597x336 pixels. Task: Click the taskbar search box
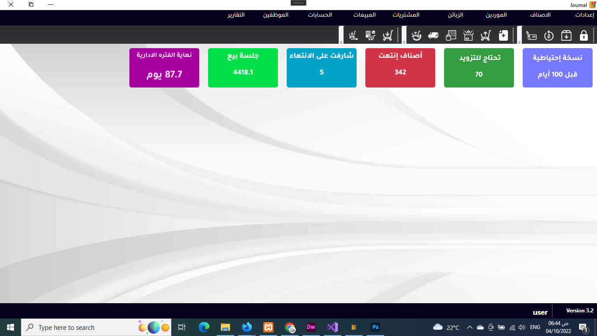[x=96, y=327]
